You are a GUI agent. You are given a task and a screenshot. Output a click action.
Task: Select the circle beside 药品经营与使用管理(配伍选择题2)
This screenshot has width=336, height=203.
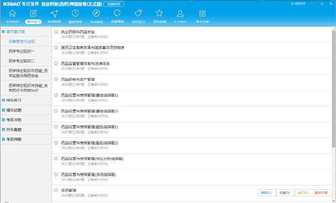coord(56,143)
